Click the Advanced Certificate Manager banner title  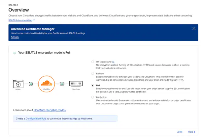coord(32,29)
